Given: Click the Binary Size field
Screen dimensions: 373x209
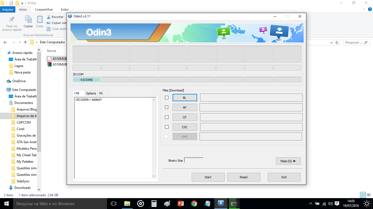Looking at the screenshot, I should pyautogui.click(x=194, y=160).
